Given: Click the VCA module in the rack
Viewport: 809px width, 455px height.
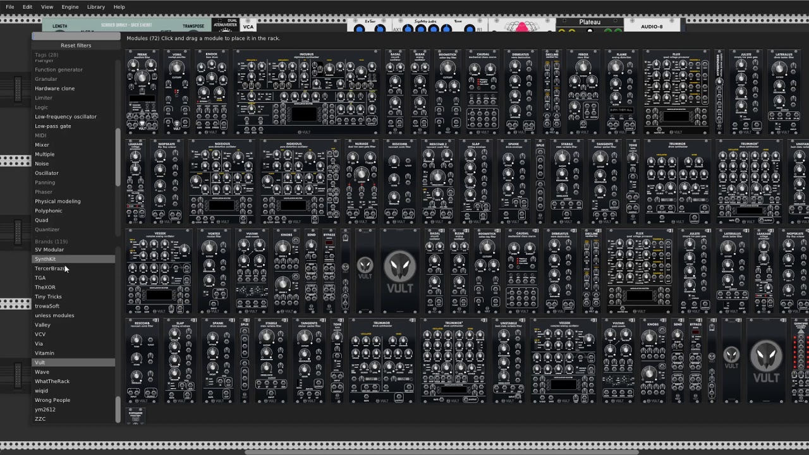Looking at the screenshot, I should (x=248, y=25).
